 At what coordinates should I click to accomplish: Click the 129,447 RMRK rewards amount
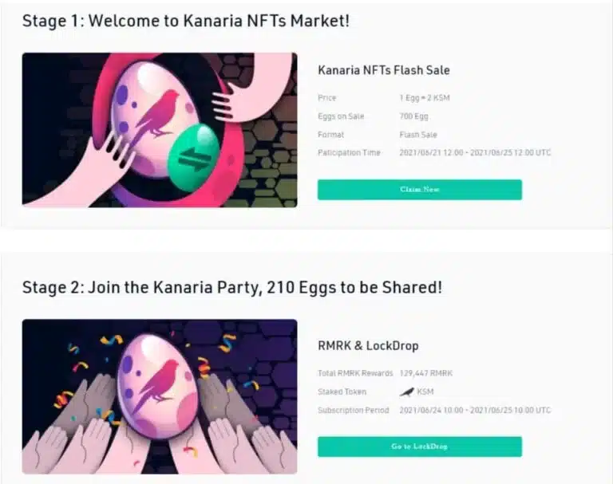pyautogui.click(x=426, y=373)
